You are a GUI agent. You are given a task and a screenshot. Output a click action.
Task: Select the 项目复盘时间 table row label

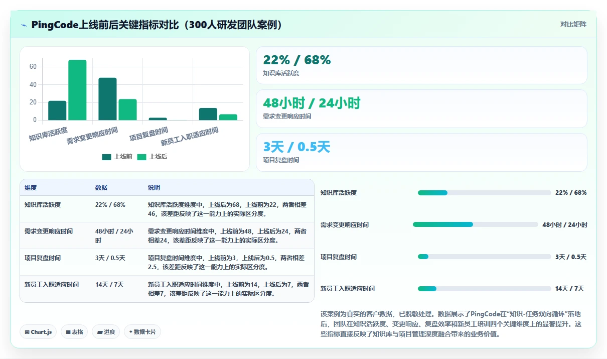coord(43,258)
